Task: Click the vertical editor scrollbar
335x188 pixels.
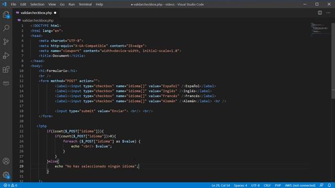Action: tap(333, 61)
